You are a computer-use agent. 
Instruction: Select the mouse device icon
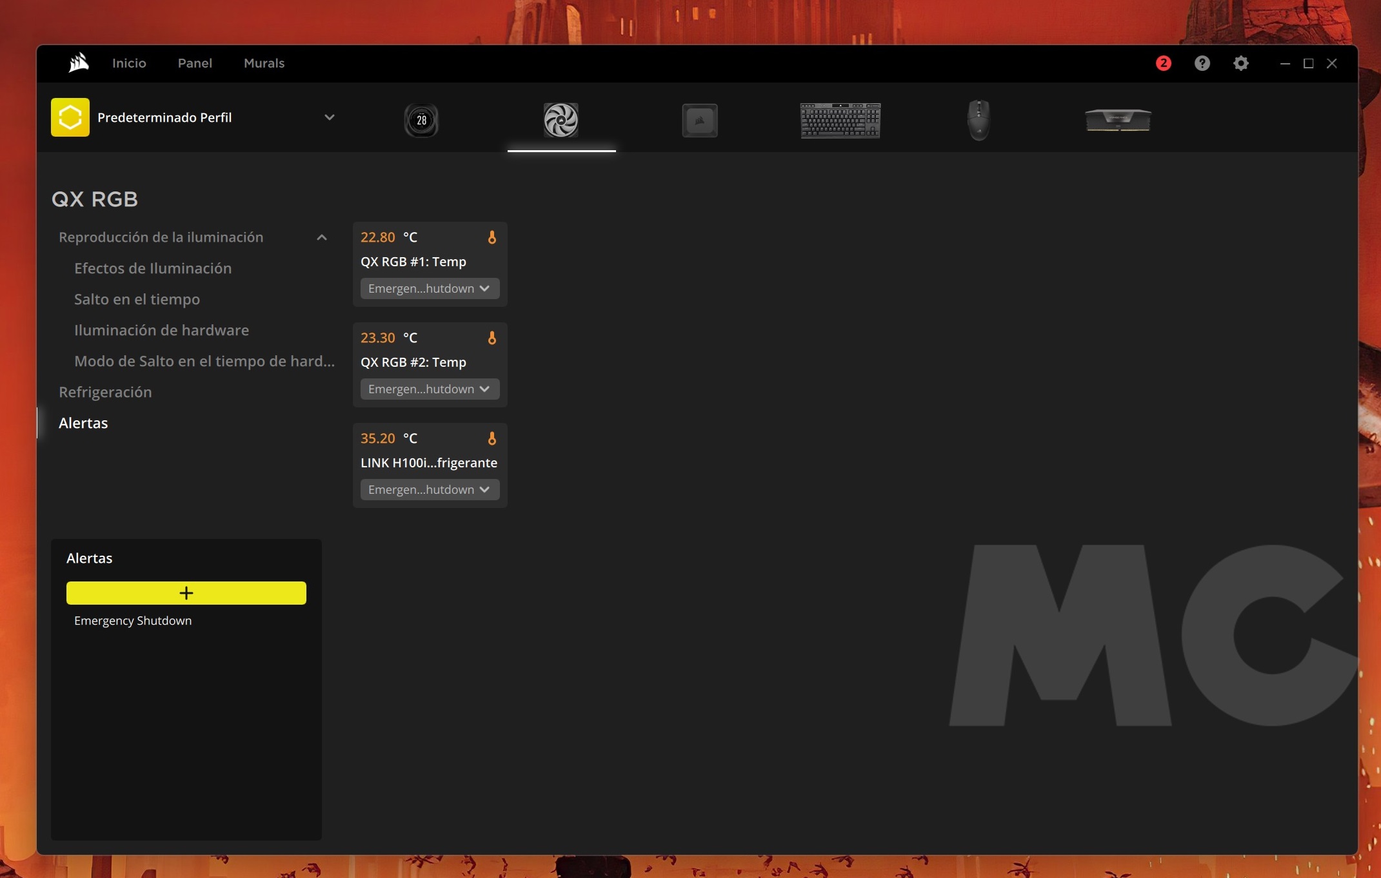click(x=979, y=120)
